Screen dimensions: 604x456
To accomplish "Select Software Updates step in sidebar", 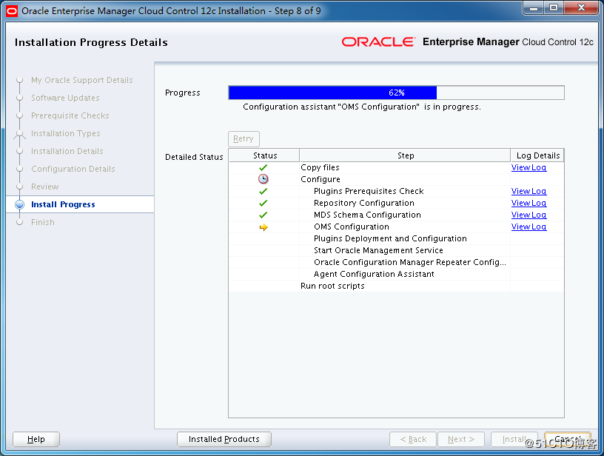I will point(65,98).
